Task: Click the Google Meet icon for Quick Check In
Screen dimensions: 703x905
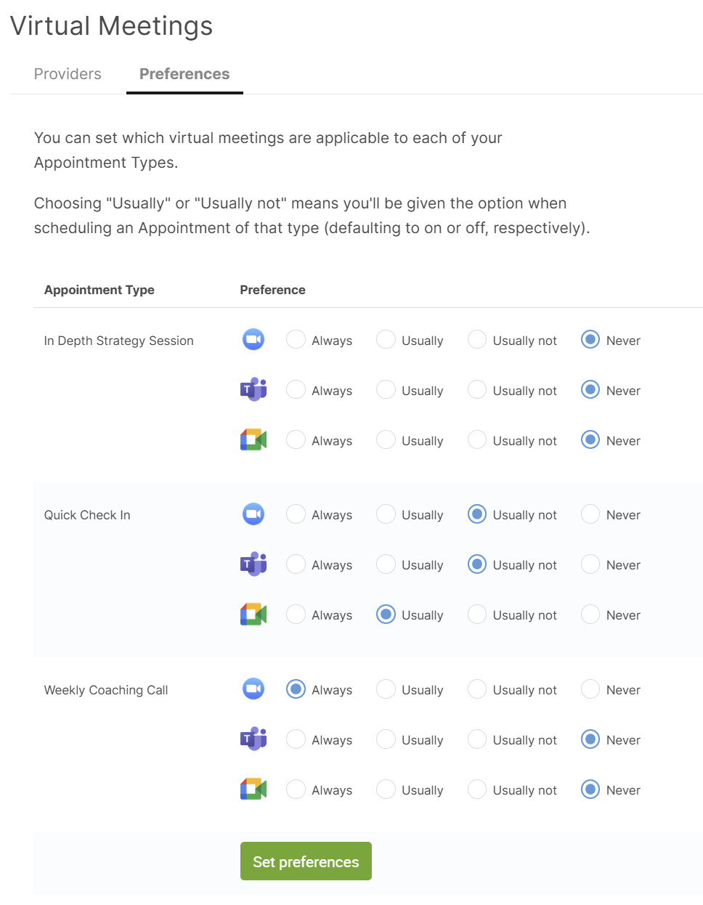Action: click(253, 614)
